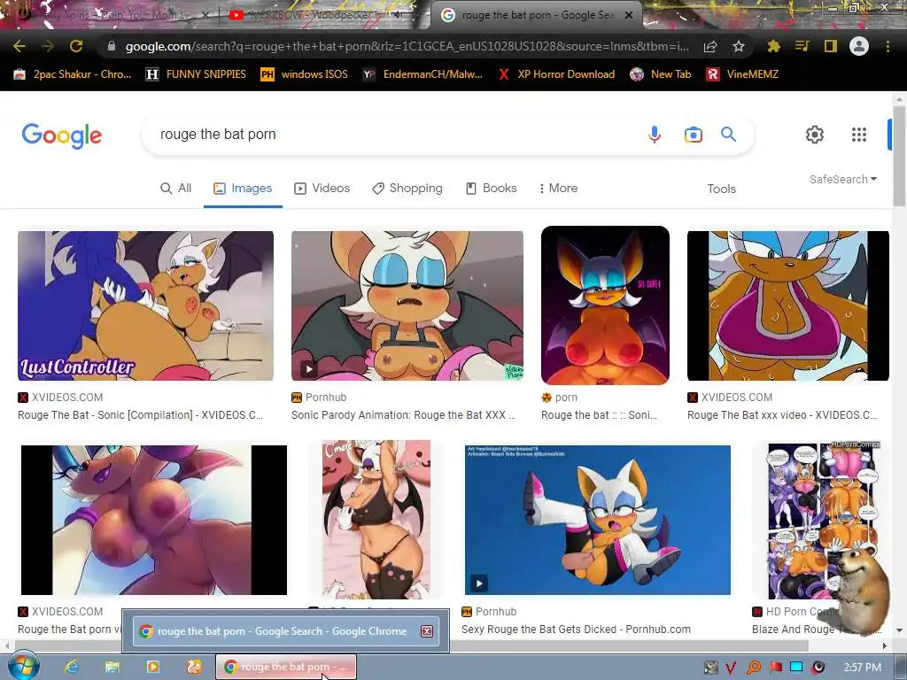The height and width of the screenshot is (680, 907).
Task: Open the Extensions puzzle-piece menu
Action: coord(773,46)
